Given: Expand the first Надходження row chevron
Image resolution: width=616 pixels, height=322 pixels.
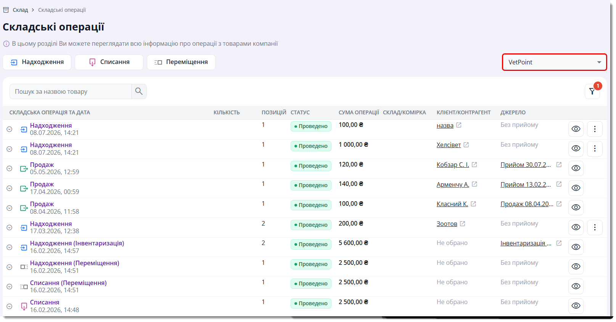Looking at the screenshot, I should [10, 129].
